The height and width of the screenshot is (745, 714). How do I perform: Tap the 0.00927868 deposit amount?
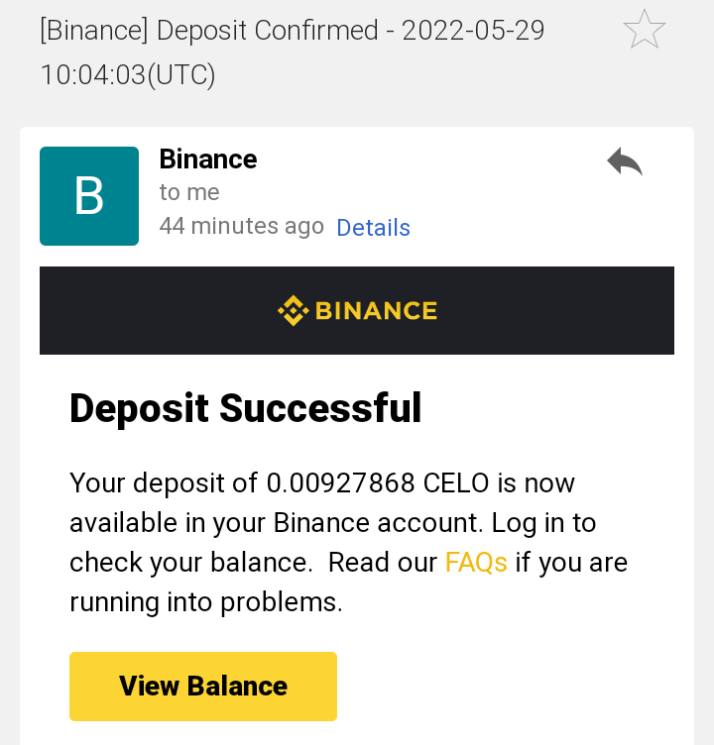coord(340,483)
